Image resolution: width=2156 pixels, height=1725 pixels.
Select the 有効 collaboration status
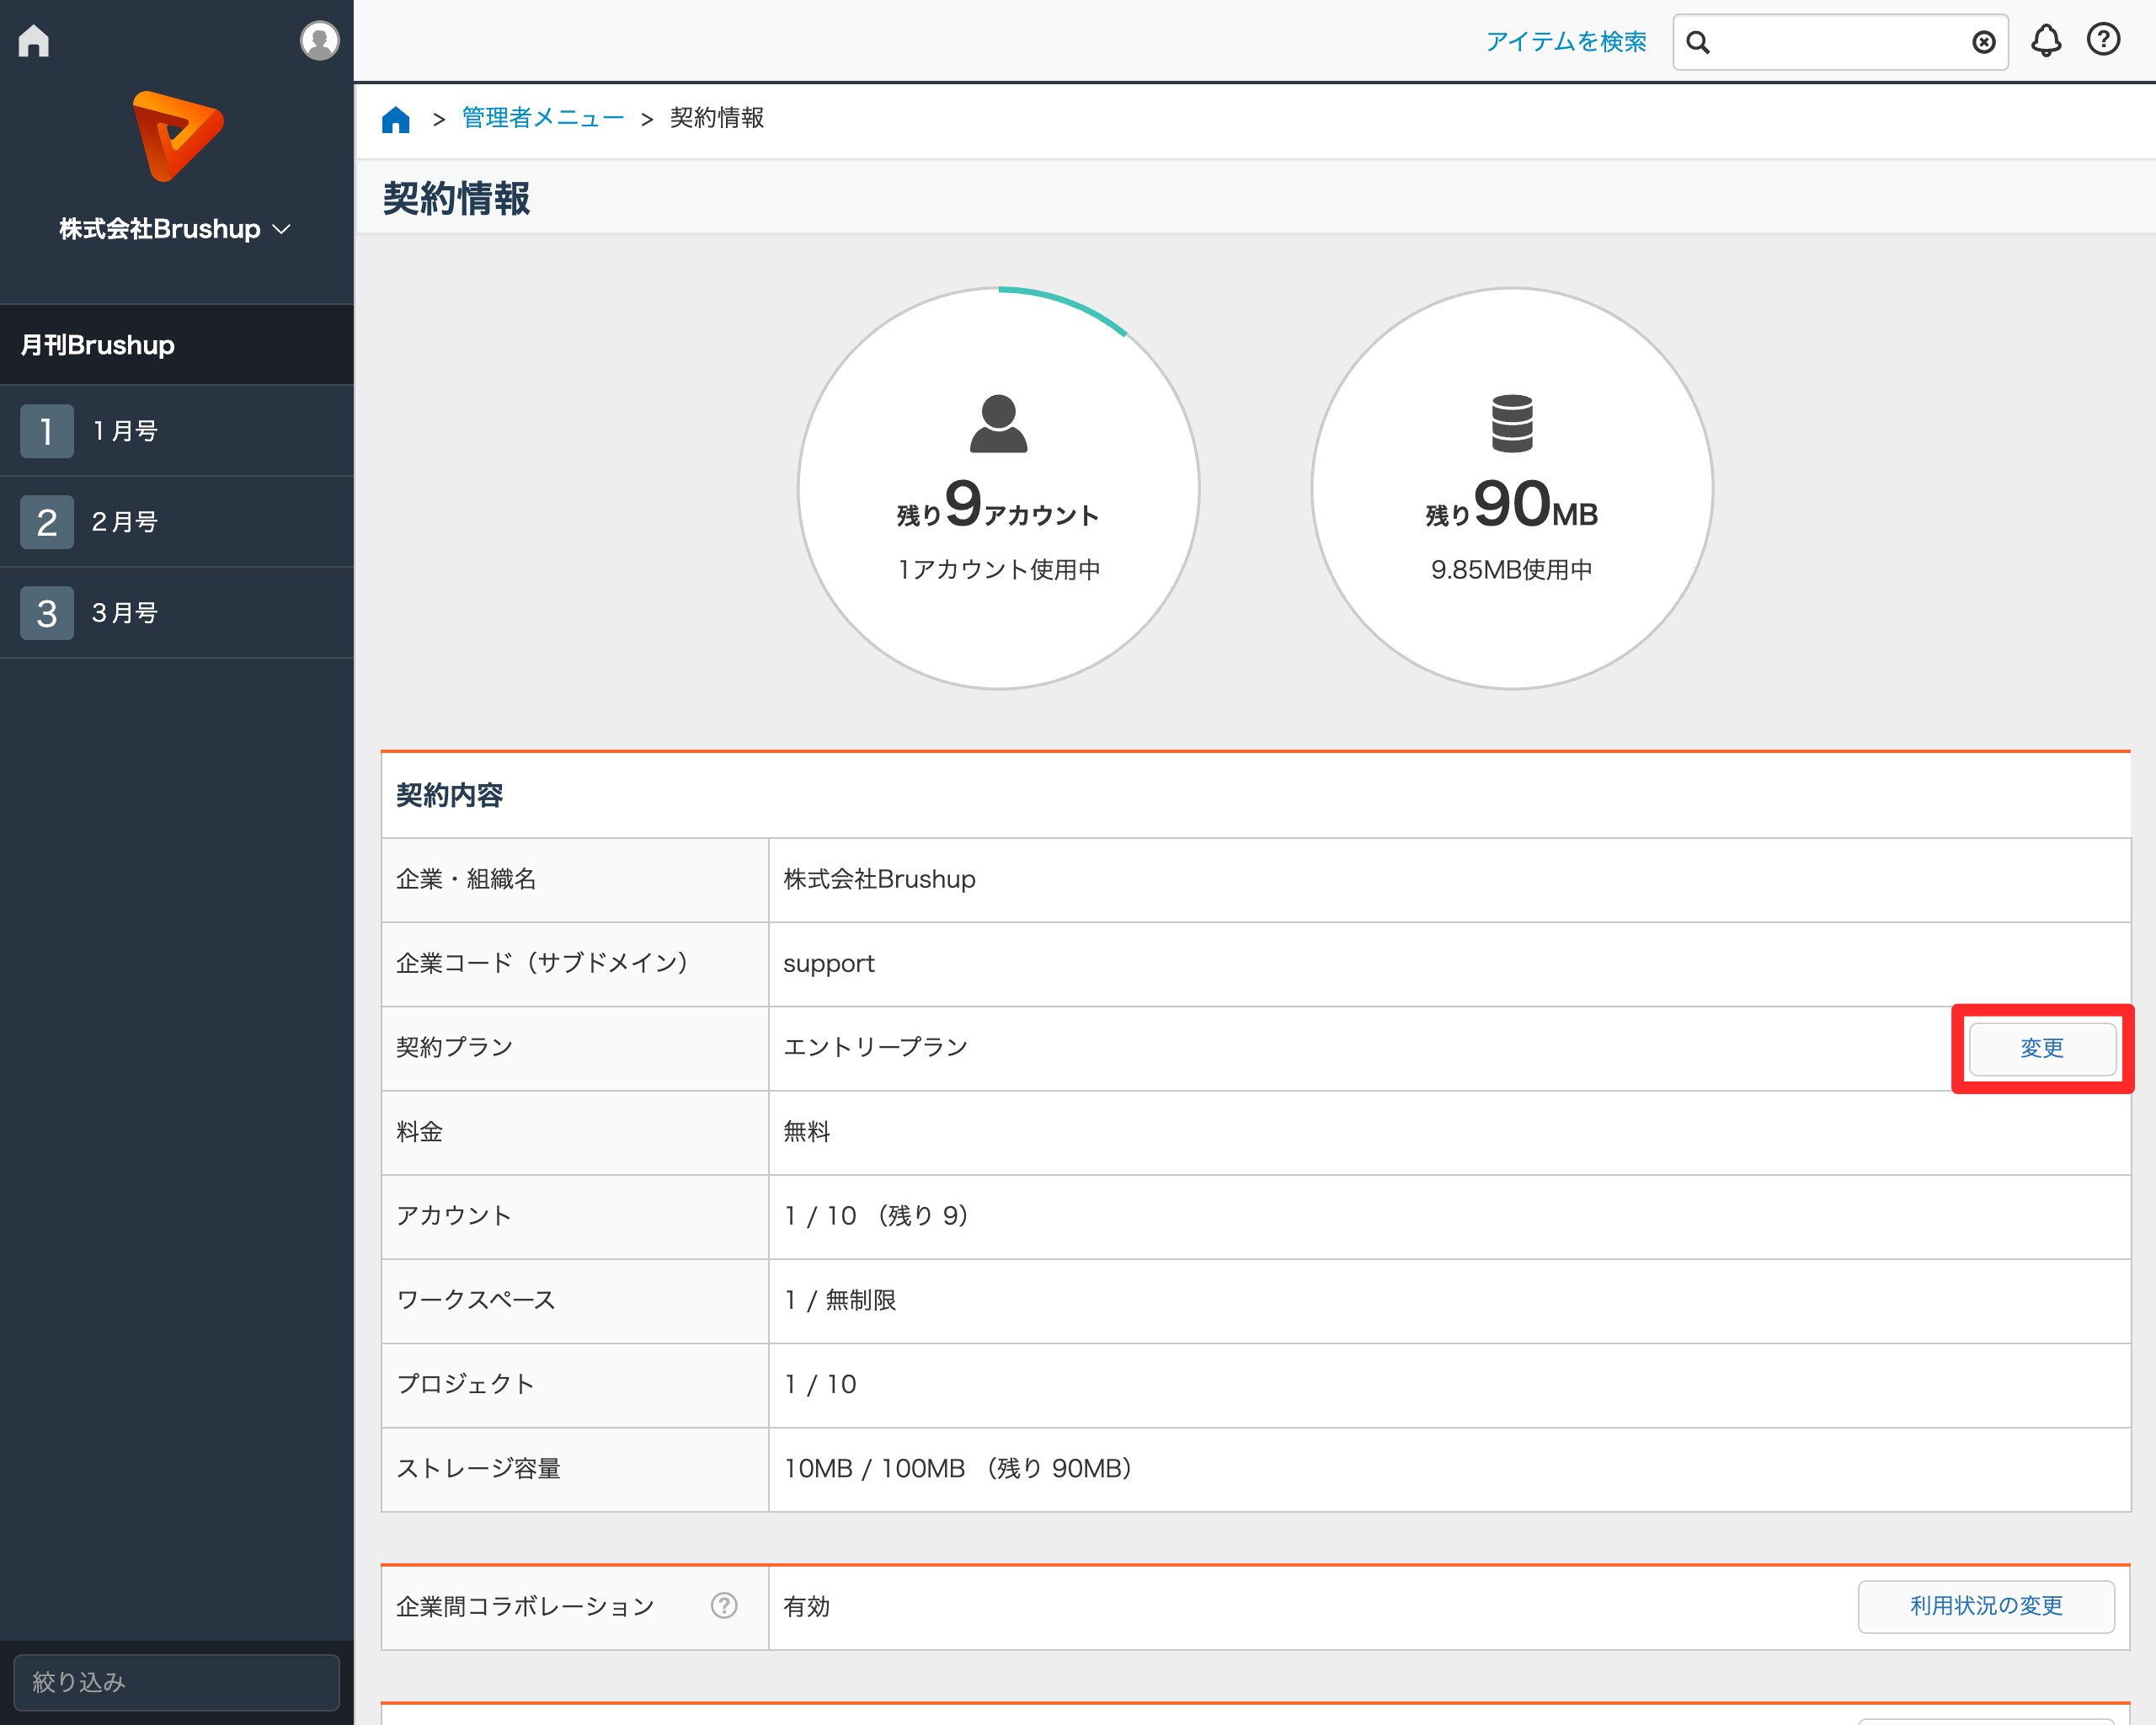tap(807, 1607)
